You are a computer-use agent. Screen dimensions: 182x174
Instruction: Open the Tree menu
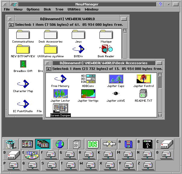pos(59,9)
